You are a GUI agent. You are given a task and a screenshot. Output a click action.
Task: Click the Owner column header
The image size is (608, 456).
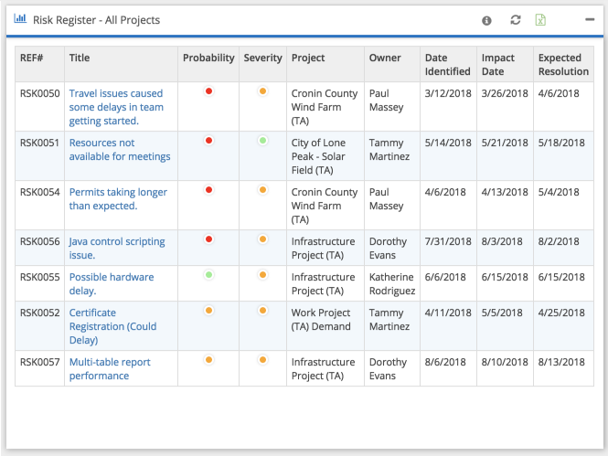[x=385, y=58]
